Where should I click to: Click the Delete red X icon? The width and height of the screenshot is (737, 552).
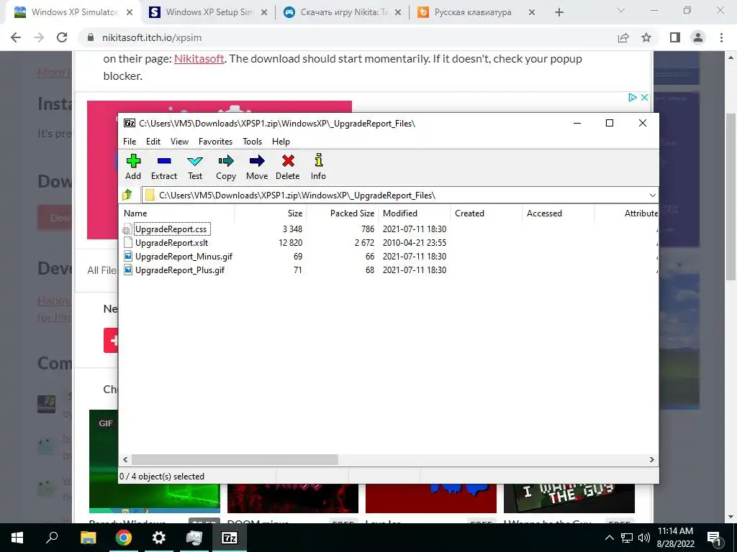288,161
